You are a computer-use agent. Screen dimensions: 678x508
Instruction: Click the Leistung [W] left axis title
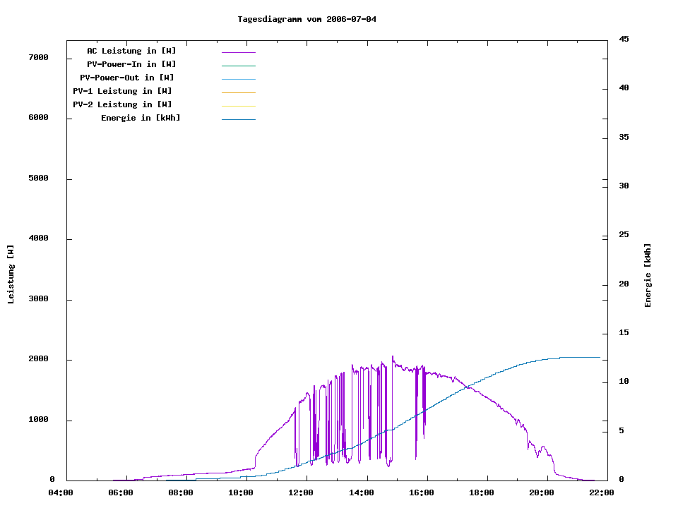pos(11,274)
